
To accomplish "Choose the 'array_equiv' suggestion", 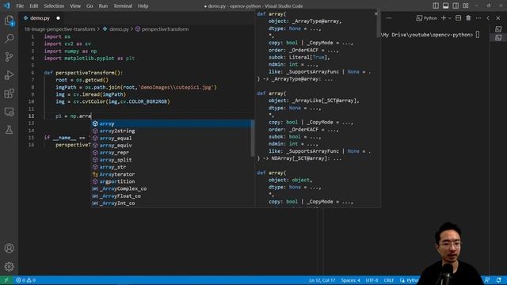I will (172, 146).
